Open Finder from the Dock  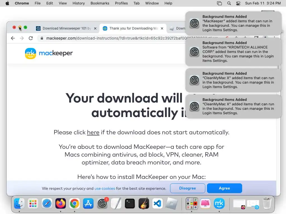19,203
